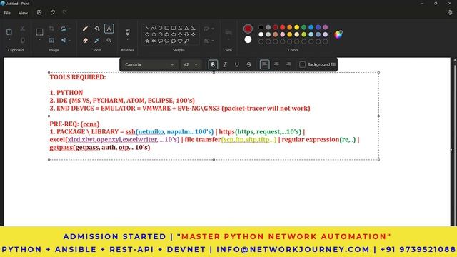Click the rectangular Selection tool
The height and width of the screenshot is (257, 457).
(x=39, y=31)
